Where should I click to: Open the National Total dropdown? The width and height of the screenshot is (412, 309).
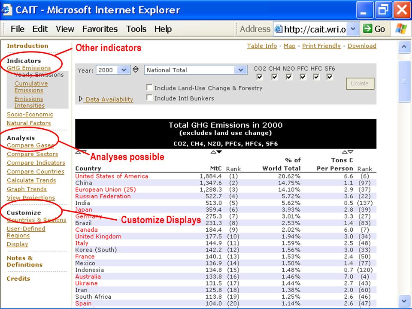click(x=196, y=70)
